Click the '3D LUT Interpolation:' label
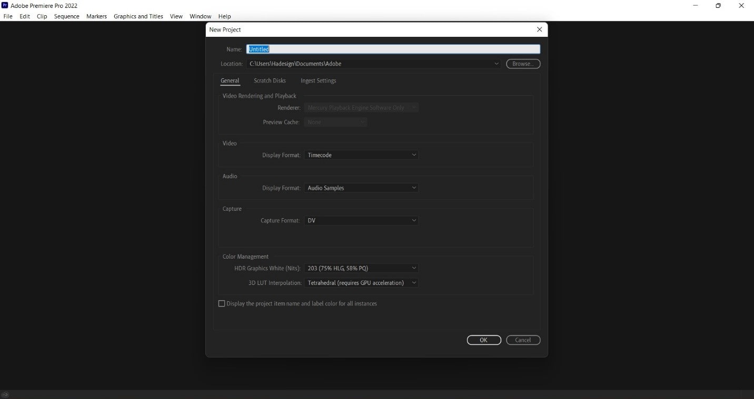754x399 pixels. point(274,283)
